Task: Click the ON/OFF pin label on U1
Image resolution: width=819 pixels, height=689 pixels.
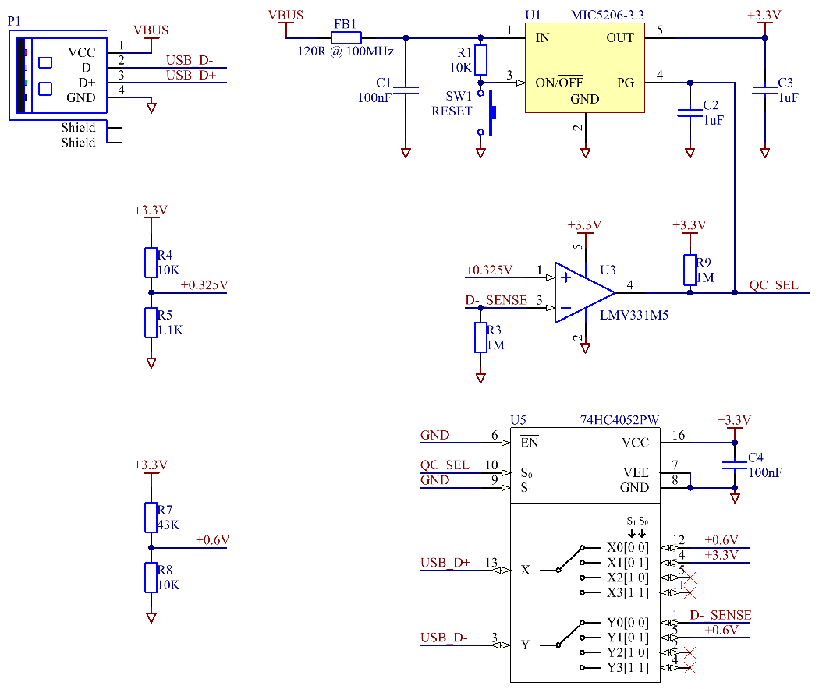Action: [559, 82]
